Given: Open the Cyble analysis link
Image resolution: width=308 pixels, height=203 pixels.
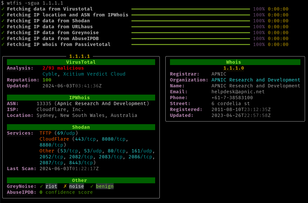Looking at the screenshot, I should pos(50,74).
